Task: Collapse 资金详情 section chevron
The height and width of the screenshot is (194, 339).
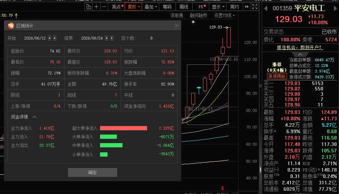Action: coord(35,117)
